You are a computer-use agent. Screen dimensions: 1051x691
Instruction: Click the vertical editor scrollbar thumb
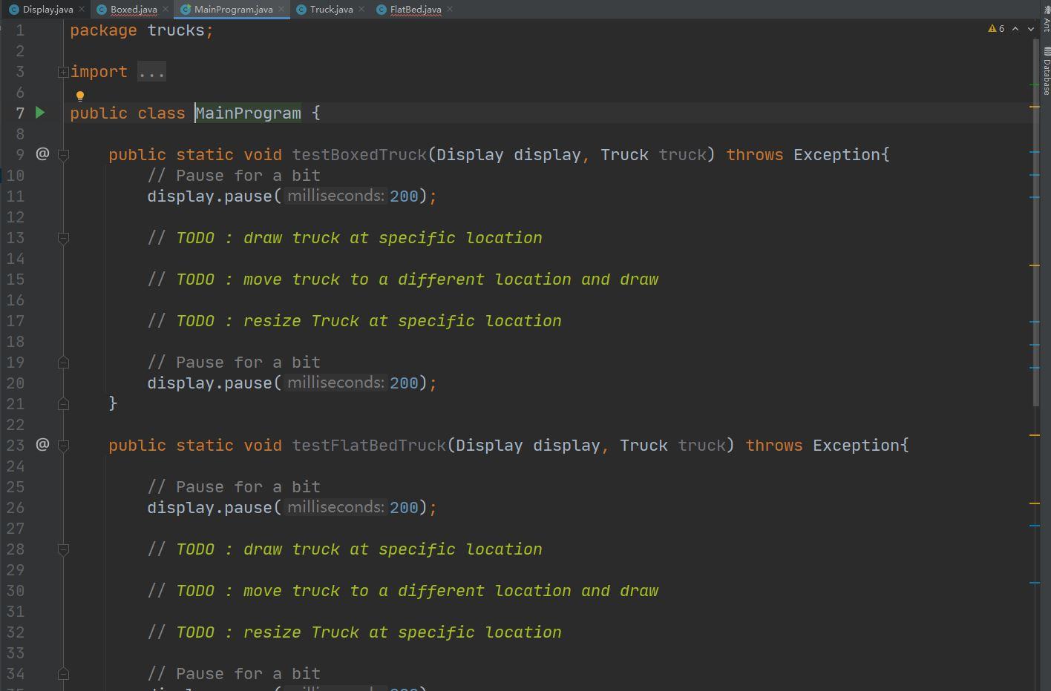click(1036, 222)
